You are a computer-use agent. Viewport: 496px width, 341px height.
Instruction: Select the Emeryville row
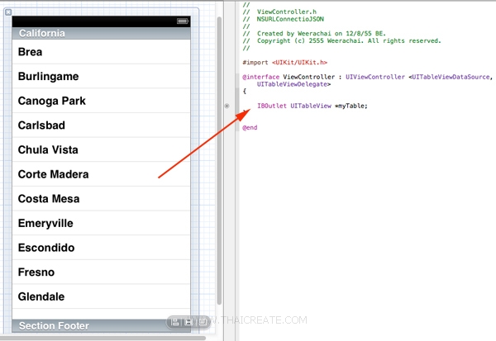pos(101,223)
